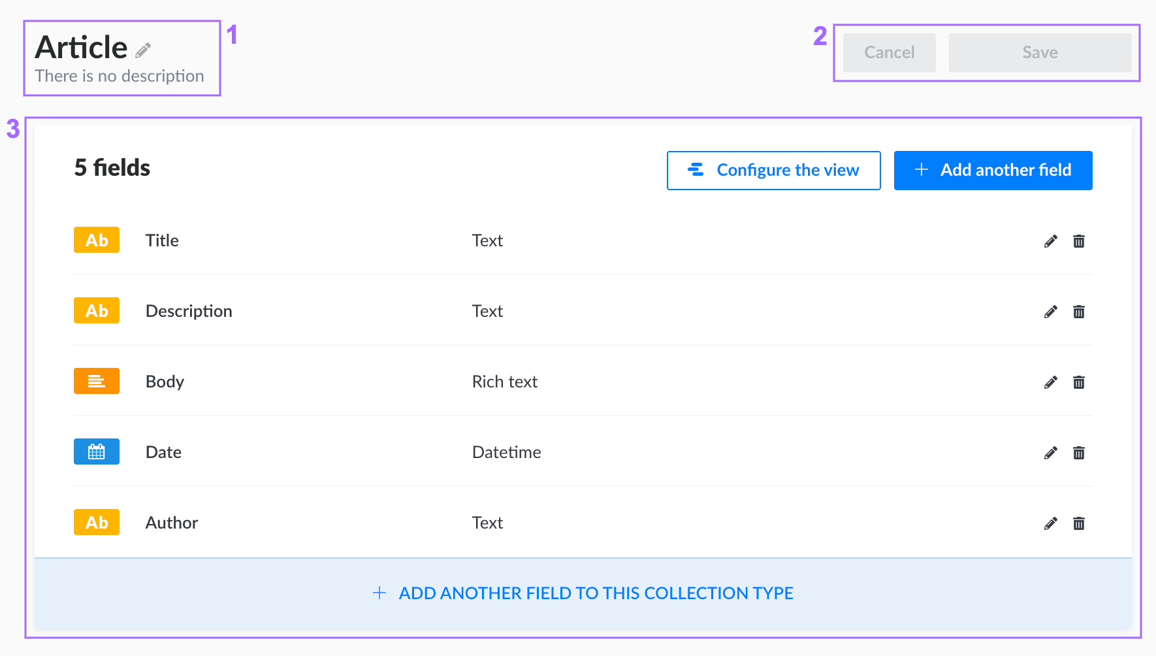Click the Text type icon beside Description
Viewport: 1156px width, 656px height.
tap(96, 310)
